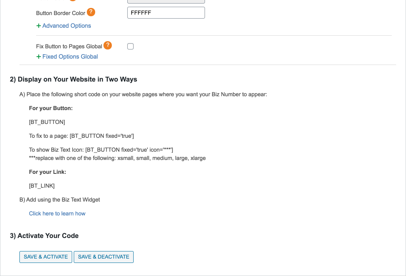Focus the Button Border Color field
The height and width of the screenshot is (276, 406).
click(166, 13)
